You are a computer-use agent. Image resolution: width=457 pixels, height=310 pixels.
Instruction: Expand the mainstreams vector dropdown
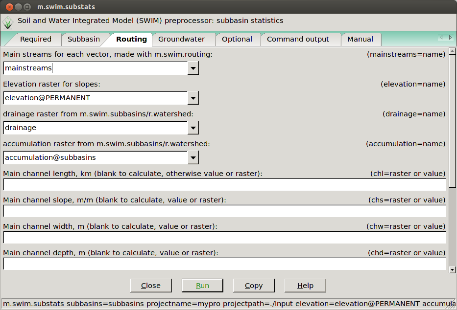click(193, 68)
